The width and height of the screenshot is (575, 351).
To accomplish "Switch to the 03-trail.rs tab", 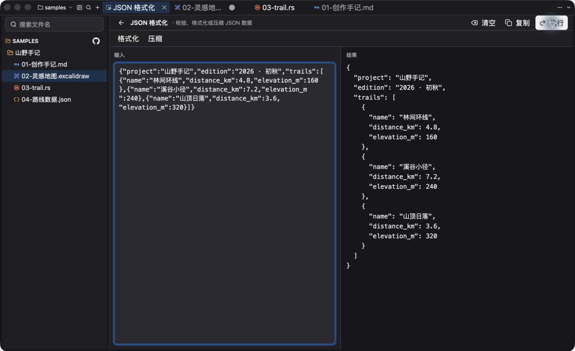I will pos(274,8).
